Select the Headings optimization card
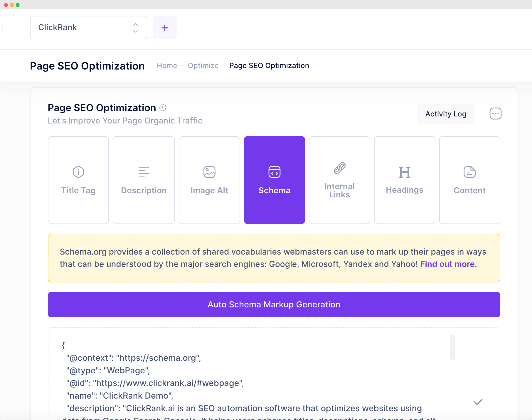Screen dimensions: 532x420 tap(405, 180)
